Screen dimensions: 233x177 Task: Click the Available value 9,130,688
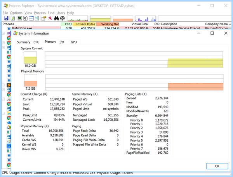pyautogui.click(x=57, y=135)
